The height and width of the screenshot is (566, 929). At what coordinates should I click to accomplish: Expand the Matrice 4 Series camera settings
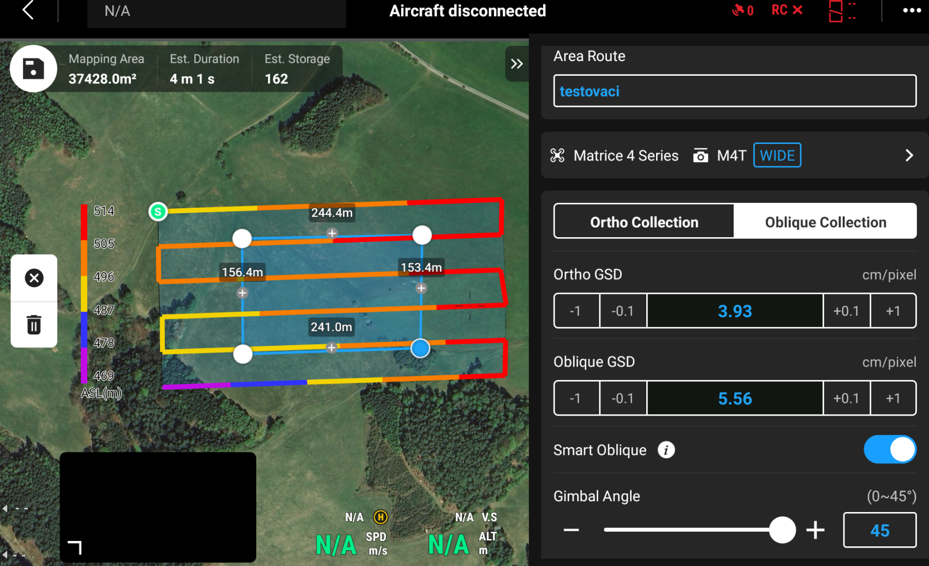tap(909, 155)
